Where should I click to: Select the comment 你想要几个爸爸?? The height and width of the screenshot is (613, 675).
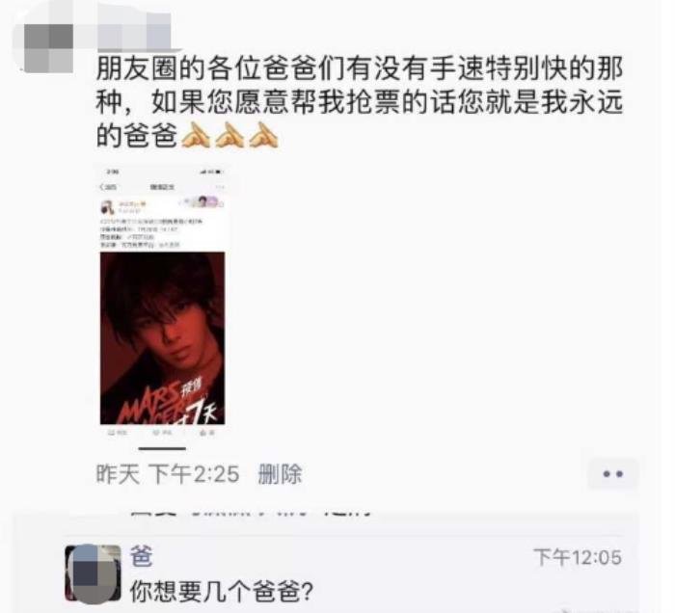coord(221,592)
